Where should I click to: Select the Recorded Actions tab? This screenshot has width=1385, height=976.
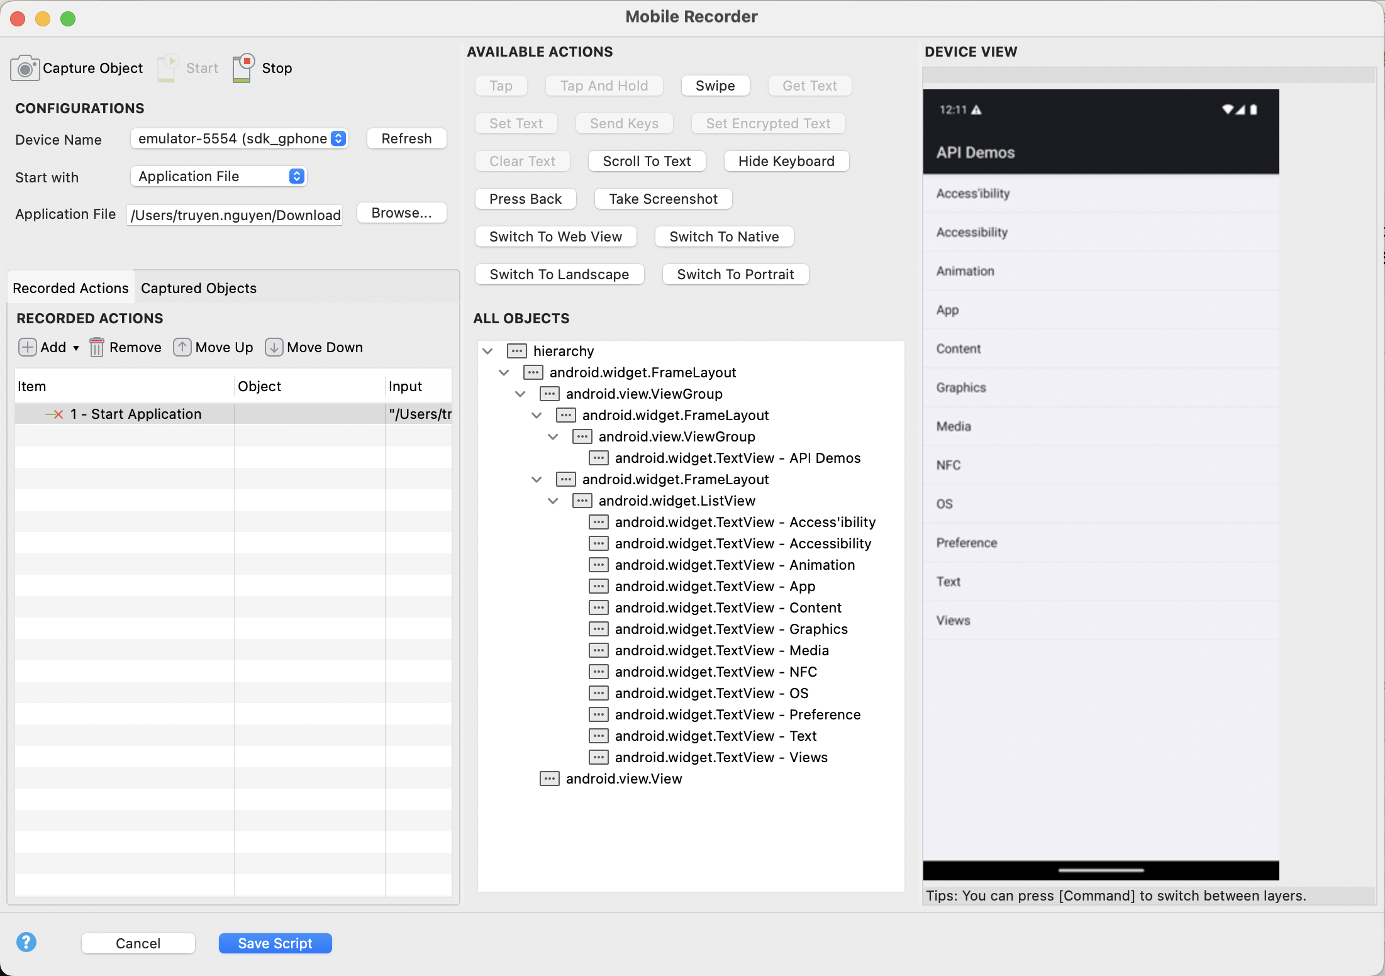coord(70,288)
